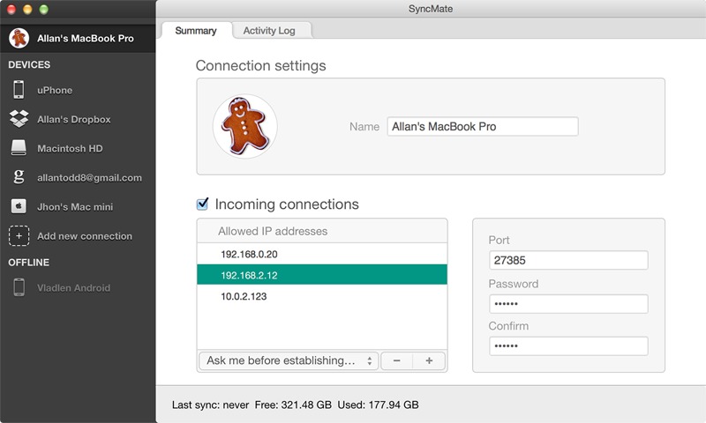The height and width of the screenshot is (423, 706).
Task: Select the uPhone device label
Action: tap(55, 90)
